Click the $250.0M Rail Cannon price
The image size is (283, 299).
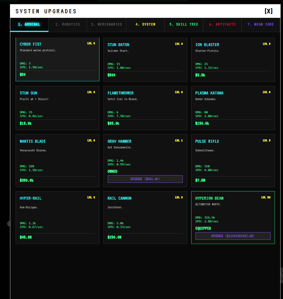point(114,237)
